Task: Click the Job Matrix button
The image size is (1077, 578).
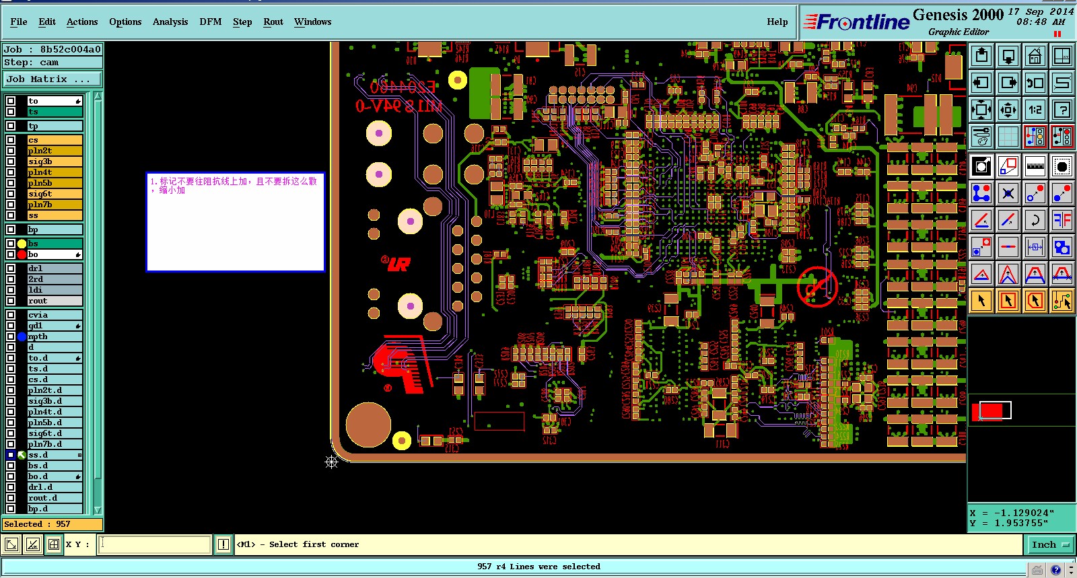Action: pos(52,79)
